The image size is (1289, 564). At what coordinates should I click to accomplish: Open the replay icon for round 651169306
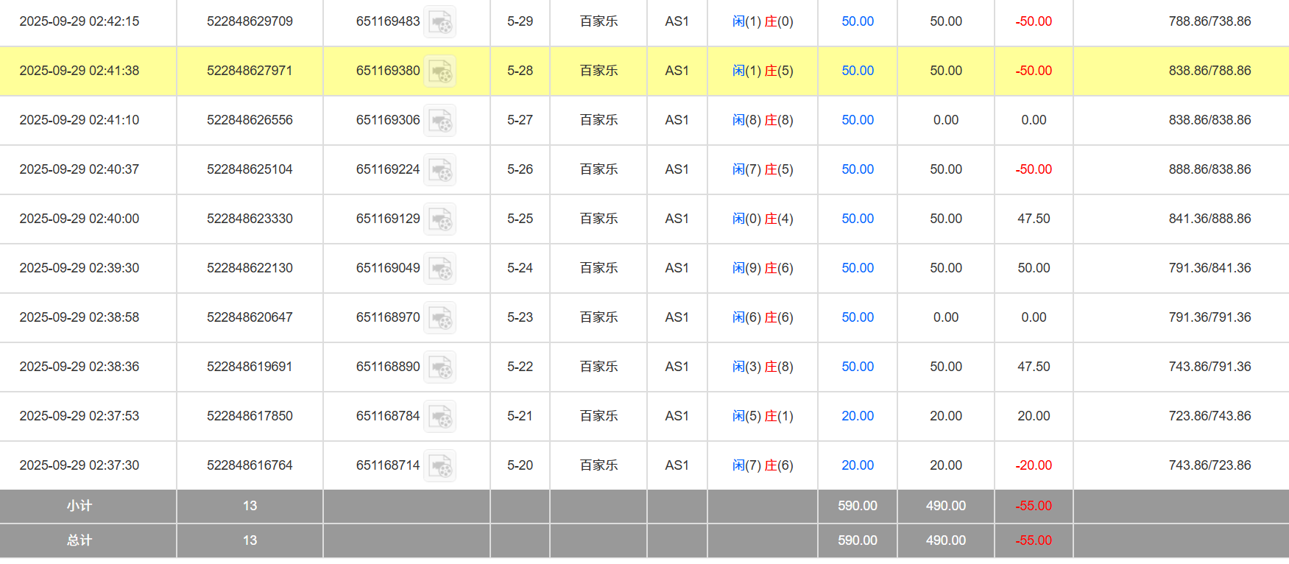coord(440,121)
